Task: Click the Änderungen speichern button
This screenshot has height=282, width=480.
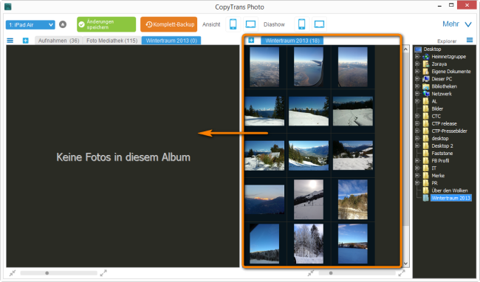Action: click(x=106, y=24)
